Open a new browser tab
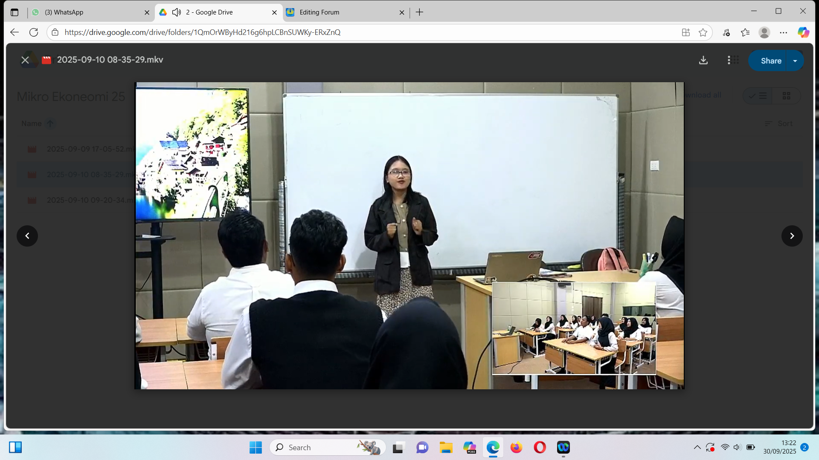The height and width of the screenshot is (460, 819). pyautogui.click(x=419, y=12)
